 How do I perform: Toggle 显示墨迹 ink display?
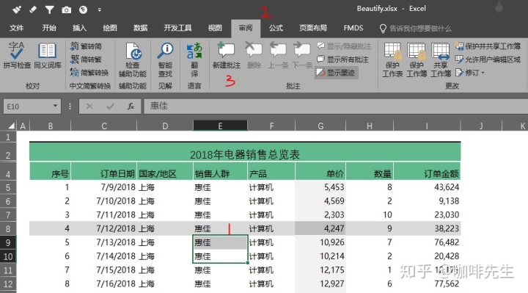tap(336, 73)
